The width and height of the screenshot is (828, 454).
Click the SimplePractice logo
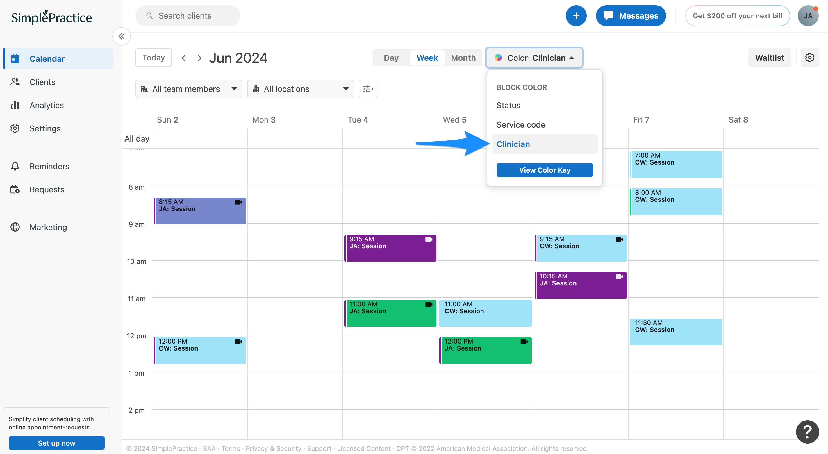click(x=52, y=17)
